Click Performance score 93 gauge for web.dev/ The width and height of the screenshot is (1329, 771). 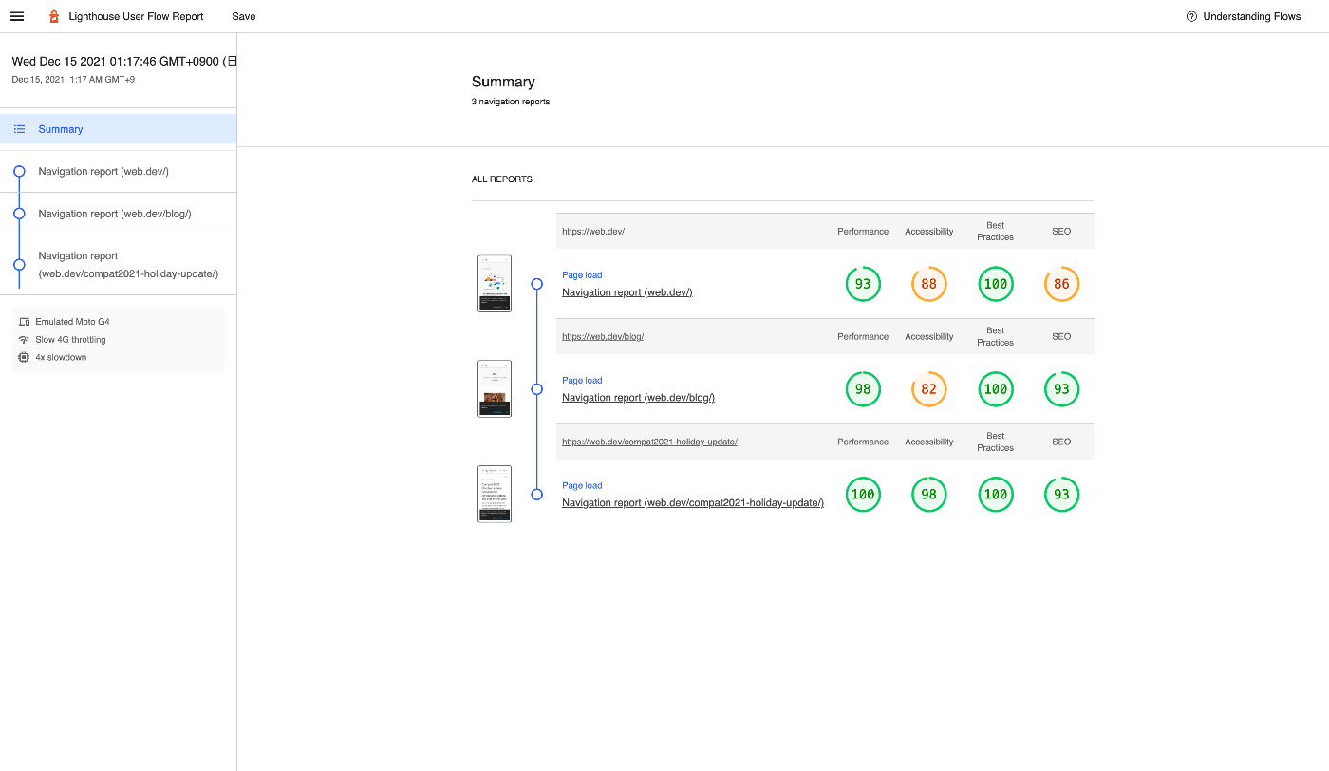(x=863, y=284)
